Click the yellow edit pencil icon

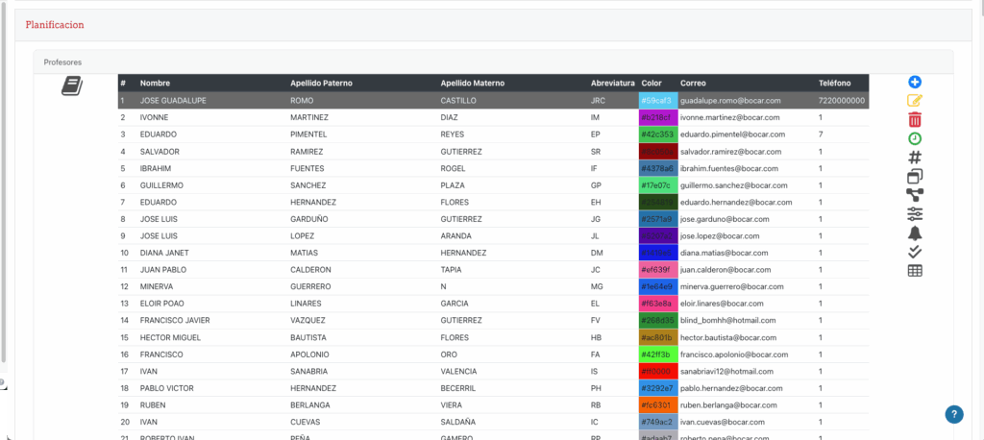pyautogui.click(x=915, y=101)
